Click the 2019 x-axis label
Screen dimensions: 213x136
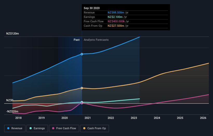pyautogui.click(x=42, y=118)
